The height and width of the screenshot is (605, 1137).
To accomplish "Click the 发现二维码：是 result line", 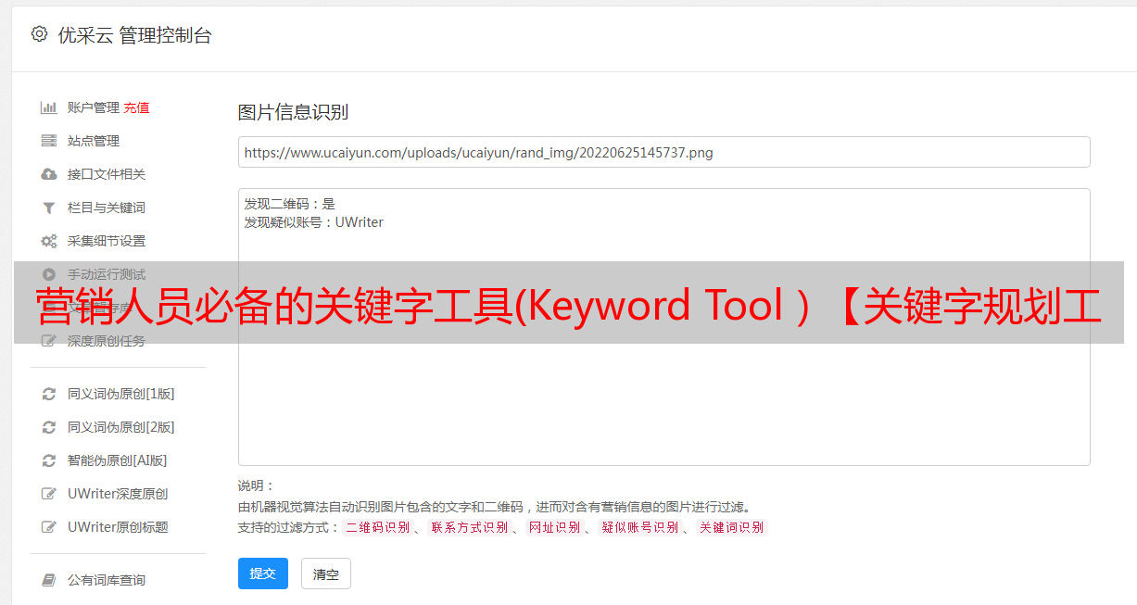I will 290,204.
